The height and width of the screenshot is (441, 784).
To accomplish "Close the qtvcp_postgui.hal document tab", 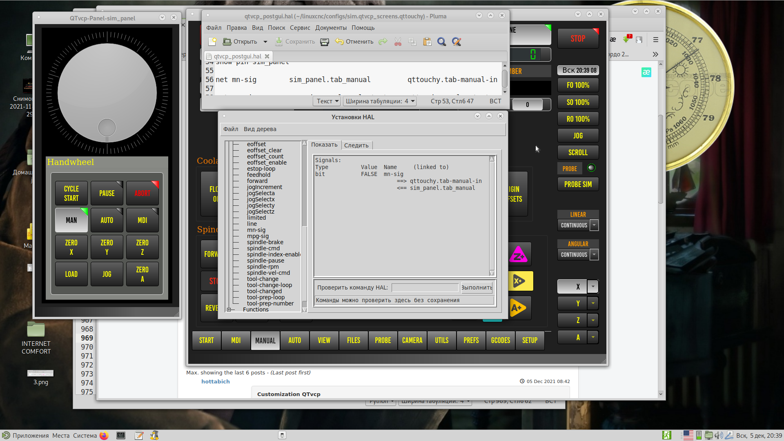I will point(267,56).
